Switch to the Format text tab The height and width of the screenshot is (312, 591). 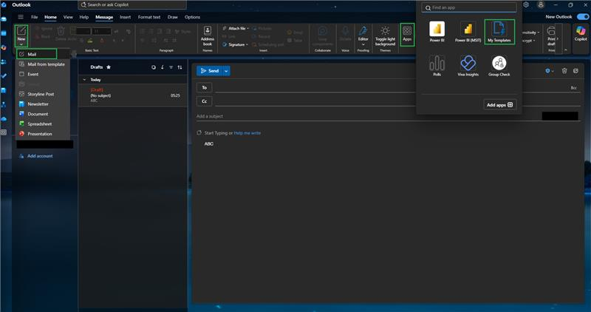tap(149, 17)
